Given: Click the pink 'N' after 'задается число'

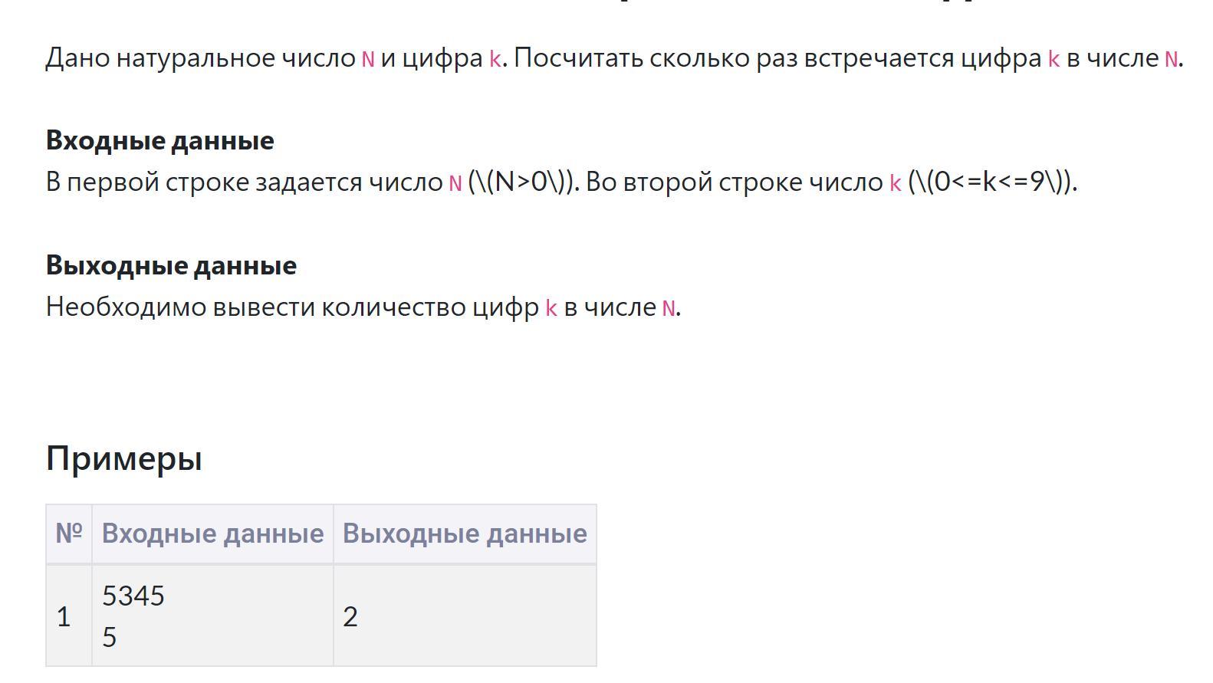Looking at the screenshot, I should [x=455, y=183].
